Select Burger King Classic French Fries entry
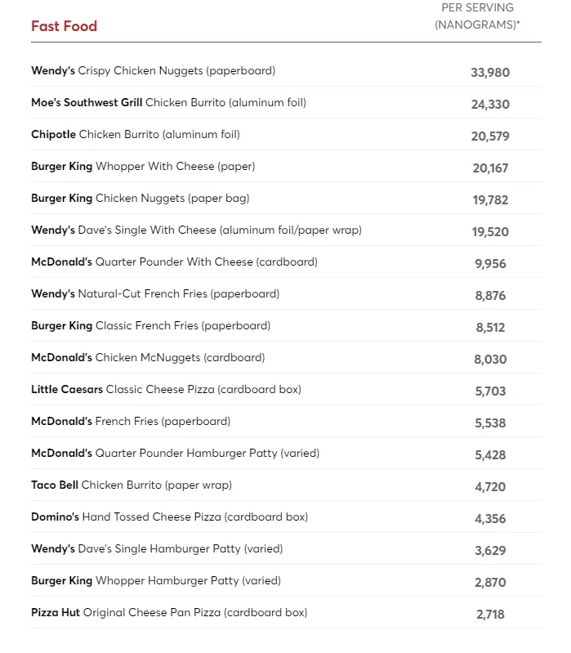 150,326
